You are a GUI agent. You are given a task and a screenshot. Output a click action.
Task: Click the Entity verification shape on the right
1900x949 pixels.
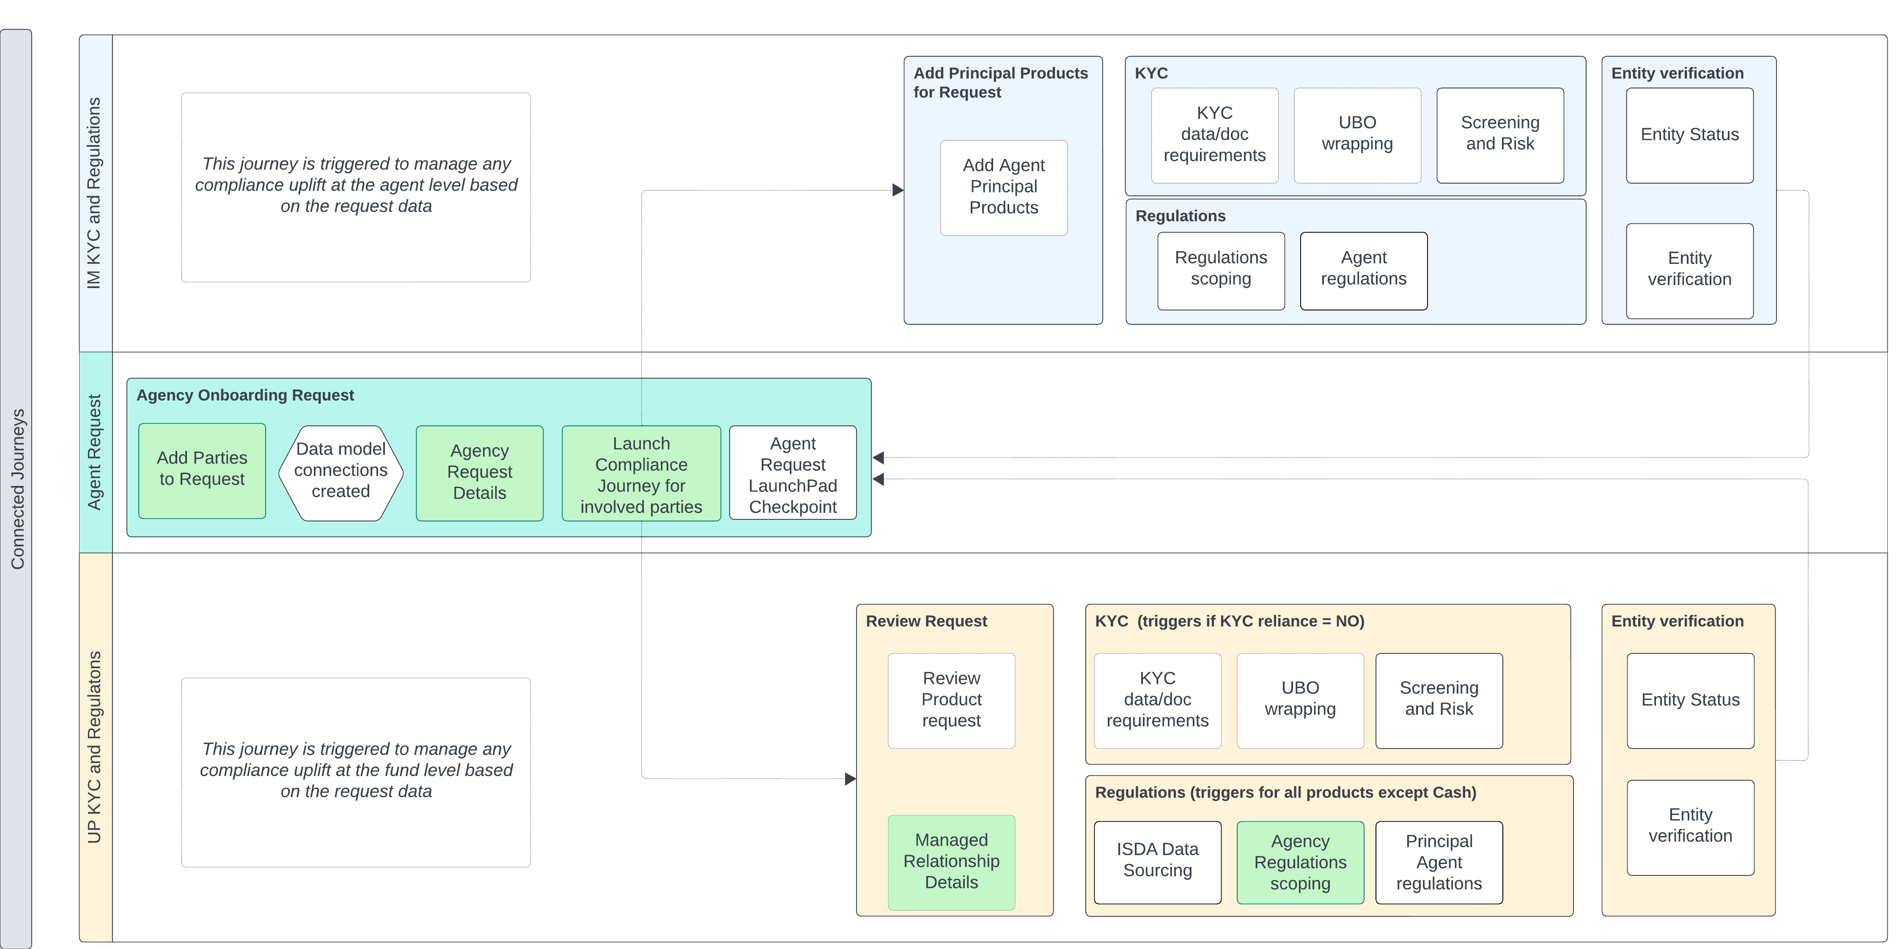(1689, 269)
